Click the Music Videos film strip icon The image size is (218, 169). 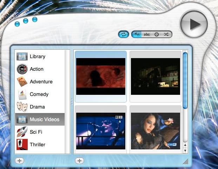[22, 119]
